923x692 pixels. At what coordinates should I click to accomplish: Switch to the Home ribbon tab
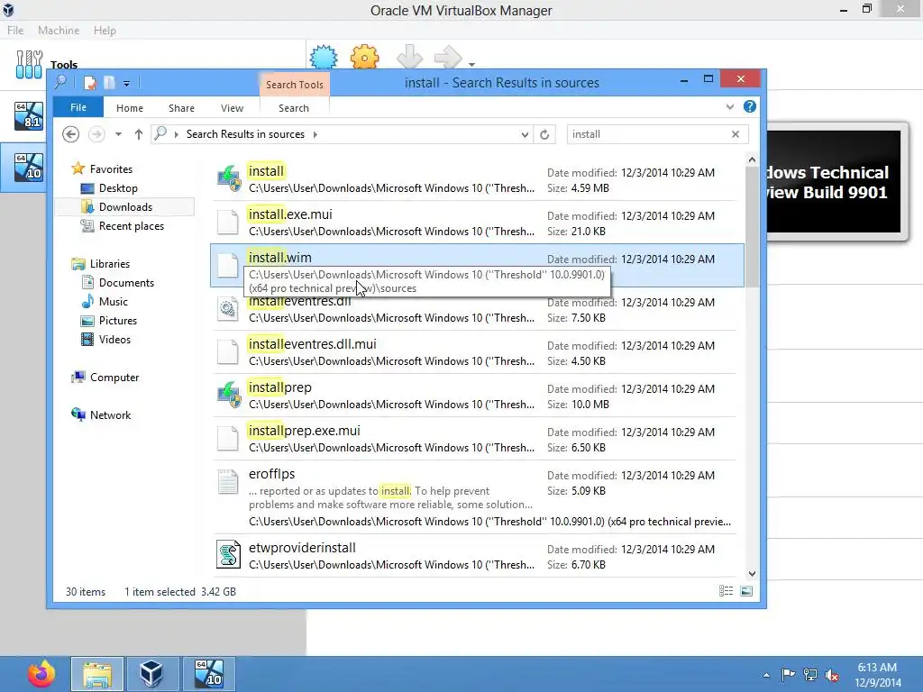[x=130, y=108]
